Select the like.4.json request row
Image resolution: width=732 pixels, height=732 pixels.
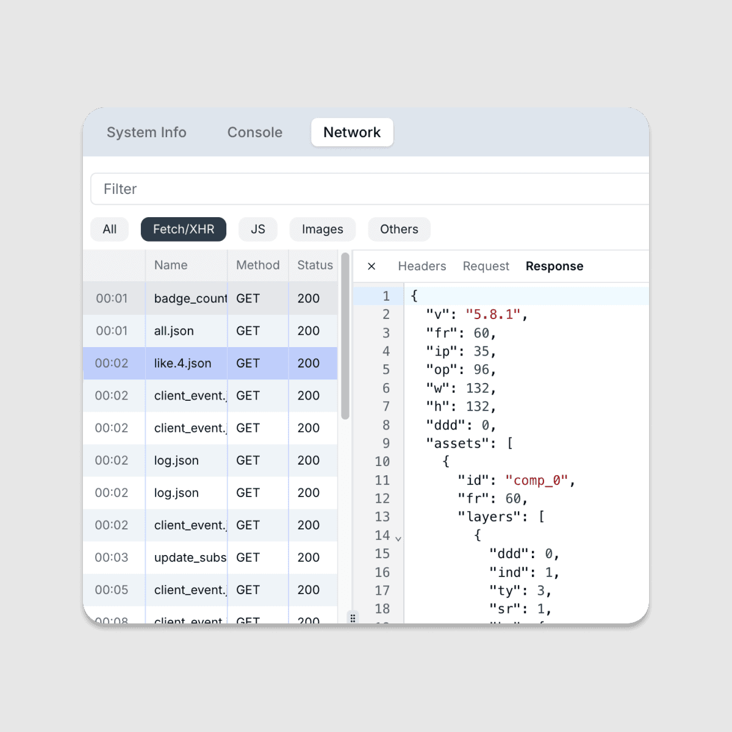(x=182, y=363)
